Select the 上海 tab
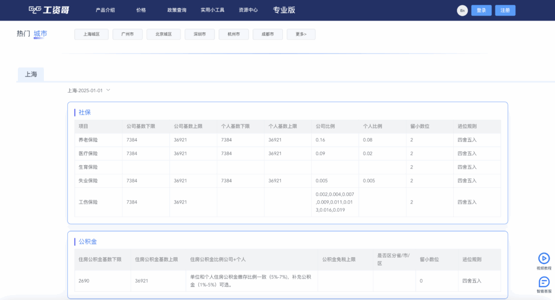This screenshot has width=555, height=300. tap(31, 74)
